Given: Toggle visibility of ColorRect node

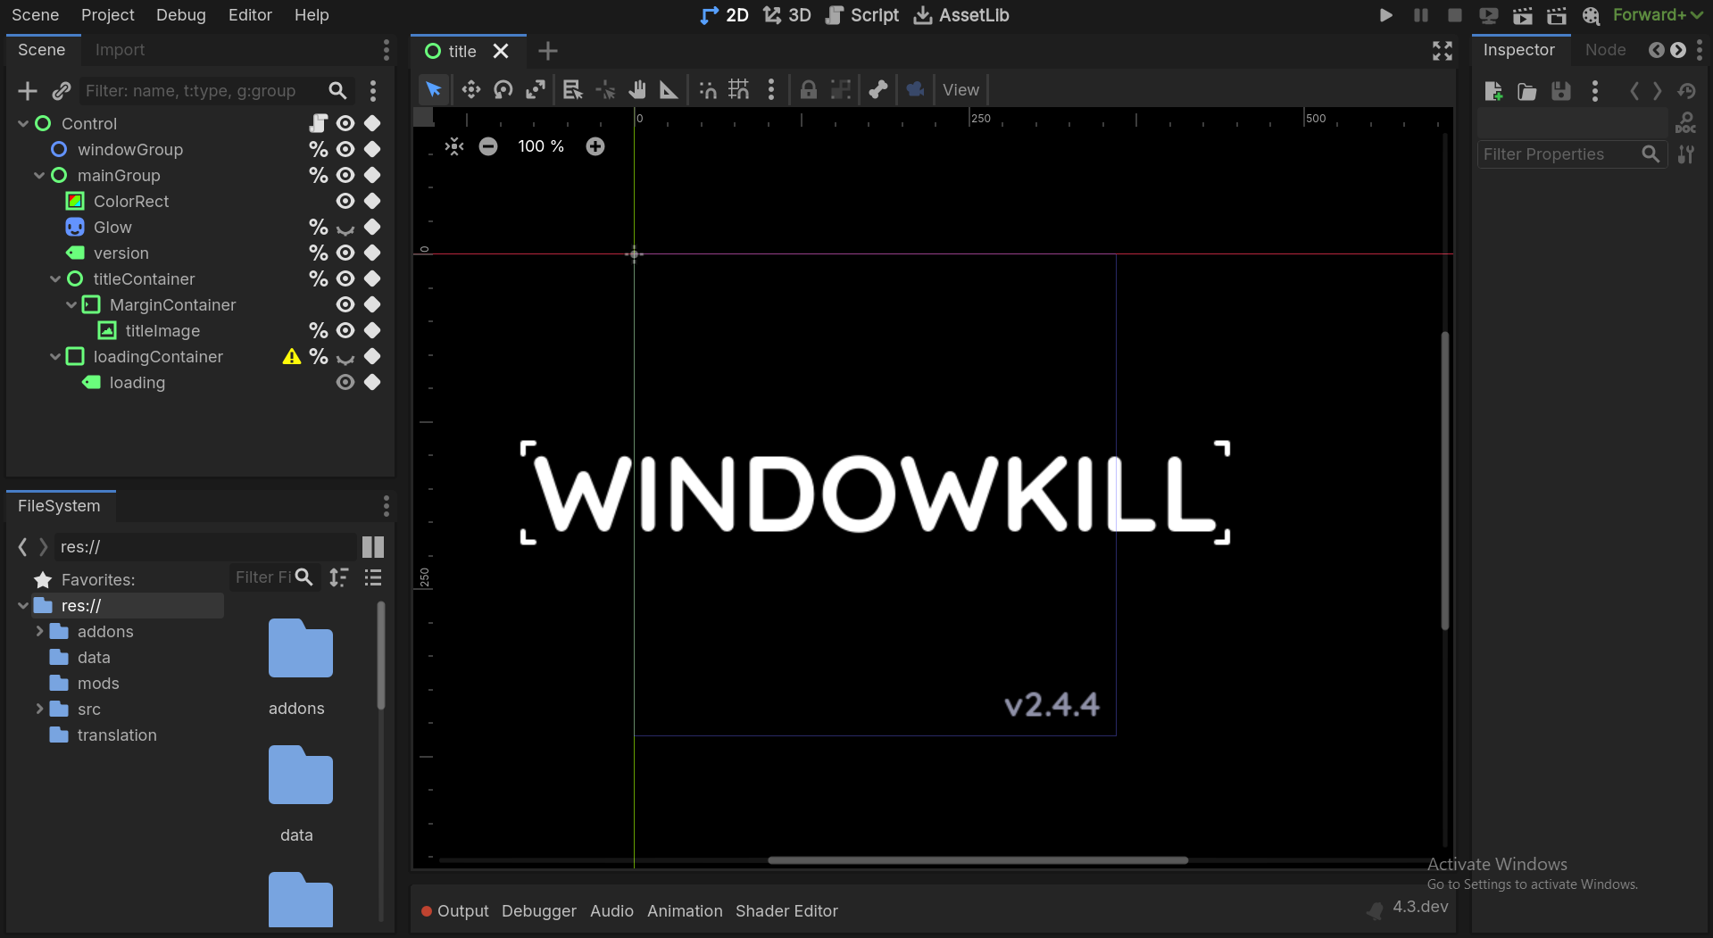Looking at the screenshot, I should click(x=345, y=201).
